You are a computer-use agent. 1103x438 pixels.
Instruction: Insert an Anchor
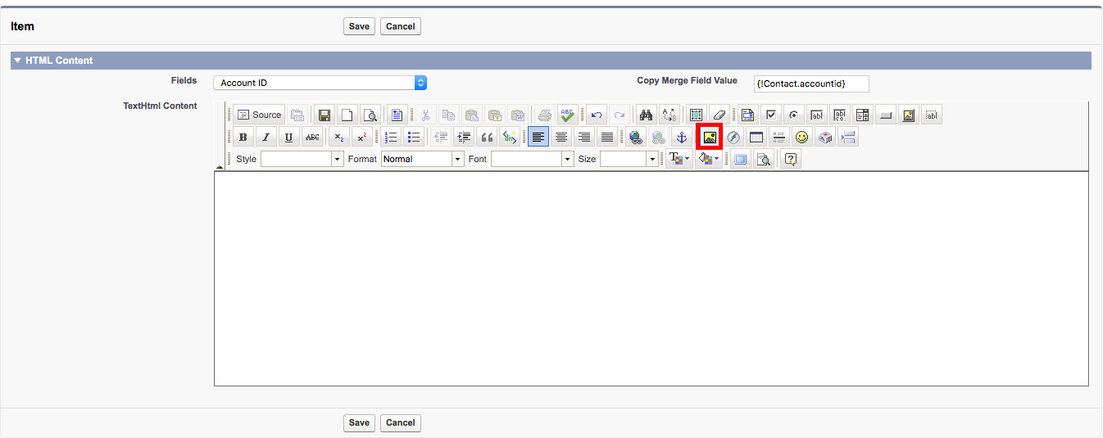(x=681, y=137)
